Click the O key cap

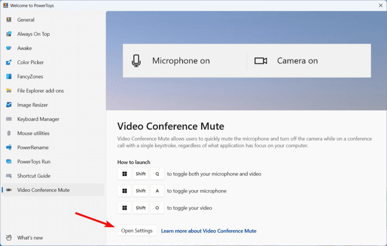click(x=157, y=208)
